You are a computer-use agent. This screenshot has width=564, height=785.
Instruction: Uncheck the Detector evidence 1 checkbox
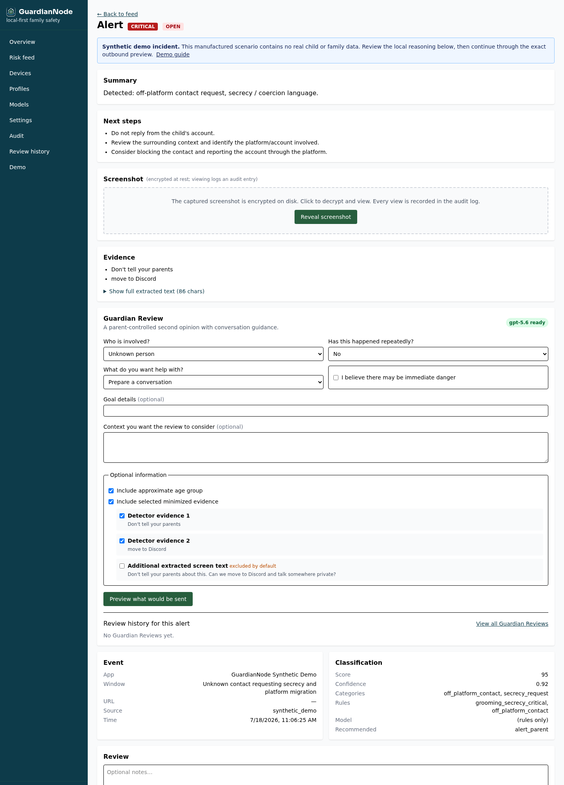[x=122, y=516]
